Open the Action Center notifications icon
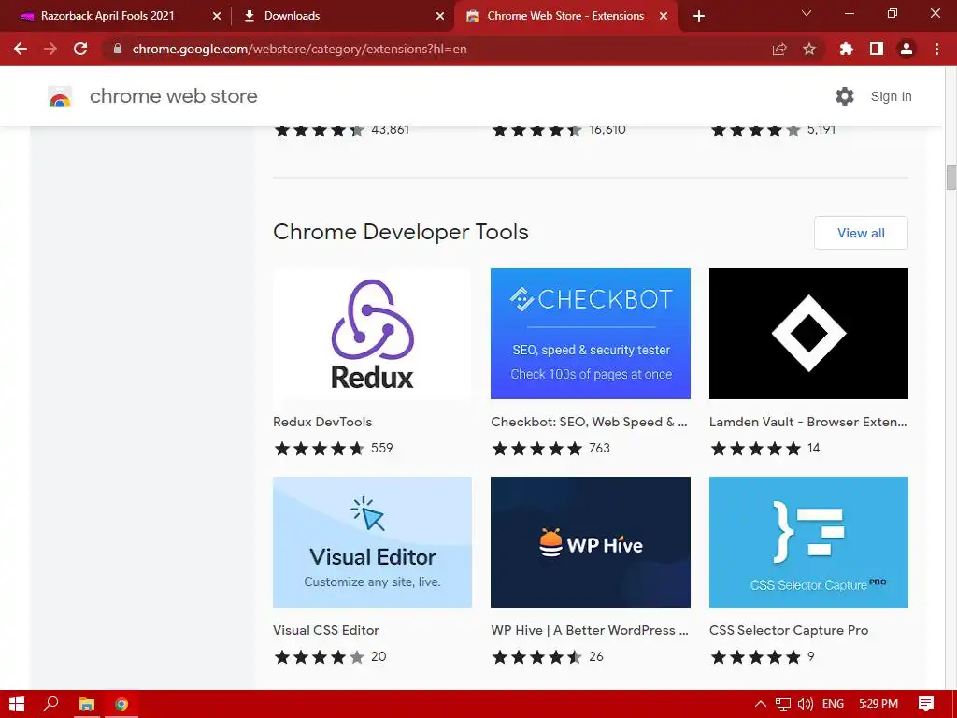The height and width of the screenshot is (718, 957). coord(926,704)
